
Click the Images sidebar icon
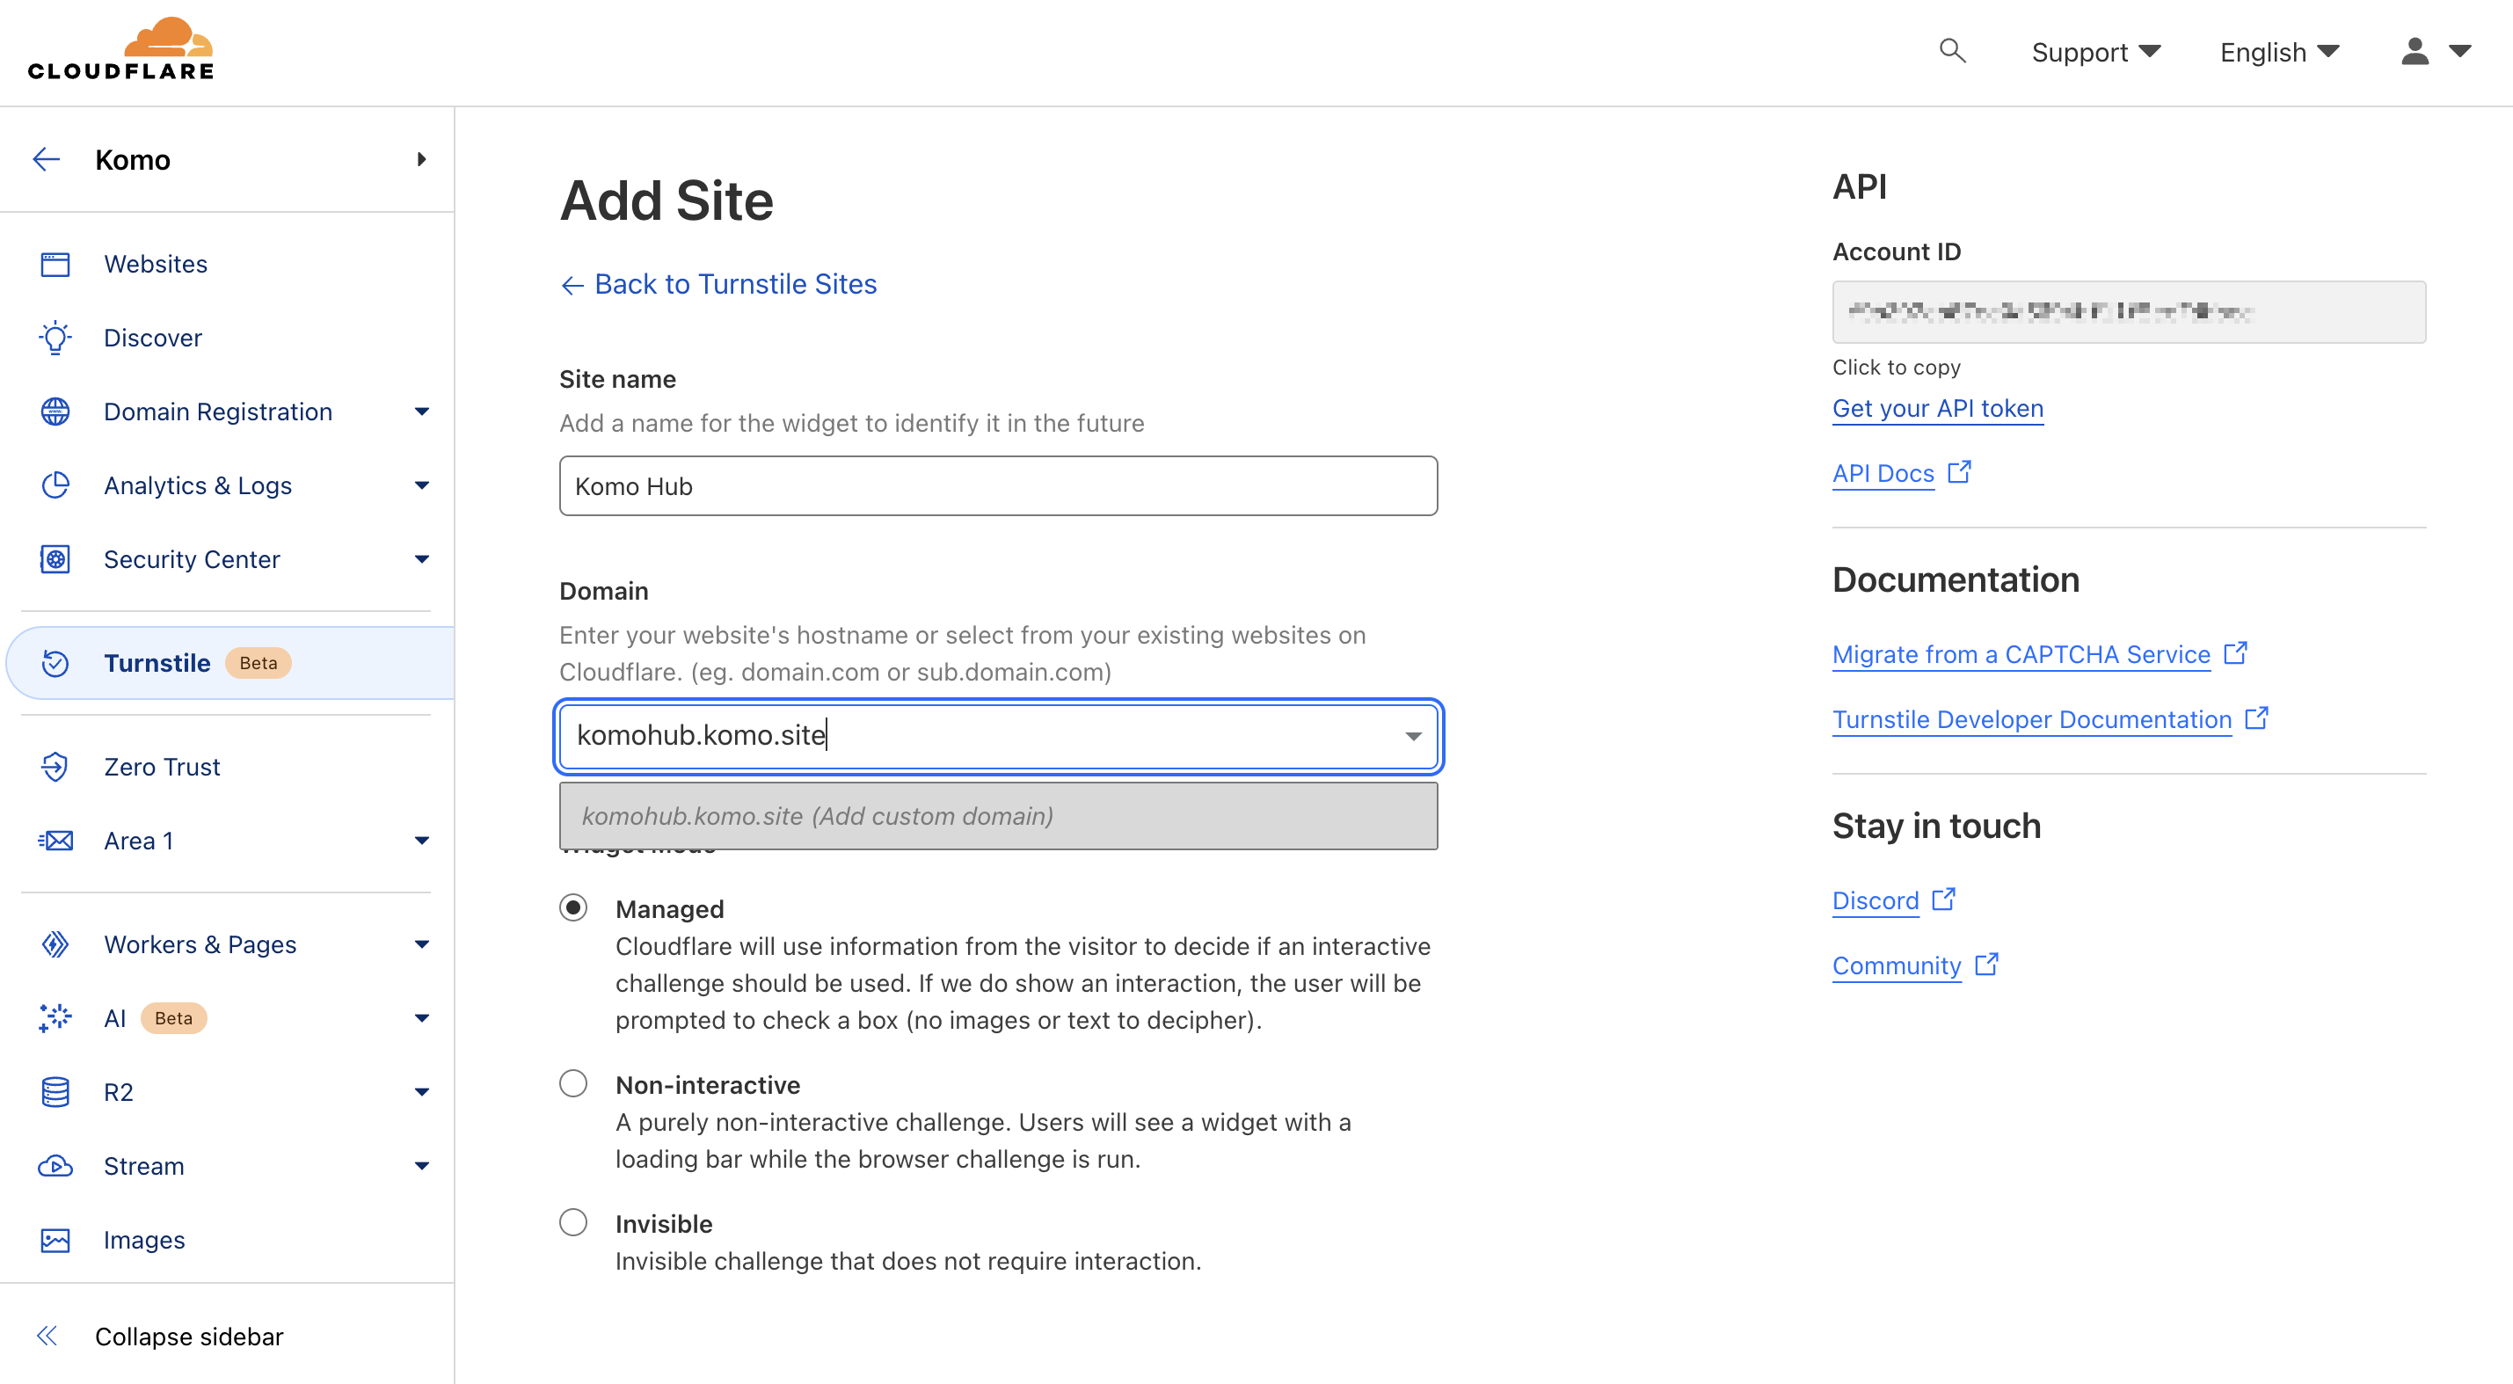[x=55, y=1240]
